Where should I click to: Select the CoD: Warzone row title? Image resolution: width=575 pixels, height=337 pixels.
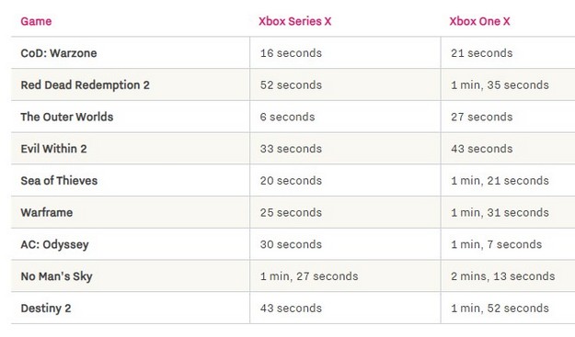pyautogui.click(x=59, y=53)
